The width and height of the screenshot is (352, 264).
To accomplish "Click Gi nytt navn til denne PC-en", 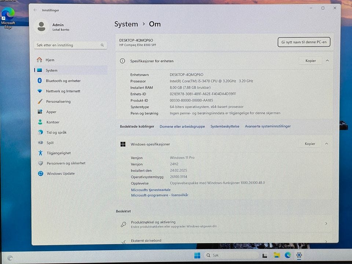I will [304, 42].
